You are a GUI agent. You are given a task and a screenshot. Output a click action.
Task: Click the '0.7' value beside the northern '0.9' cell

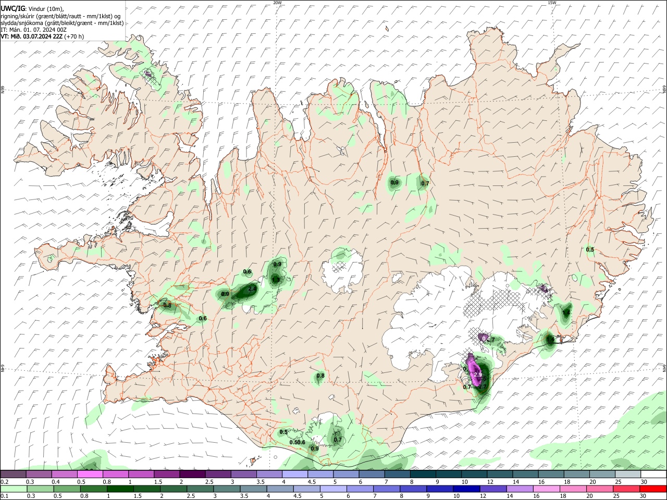click(425, 183)
